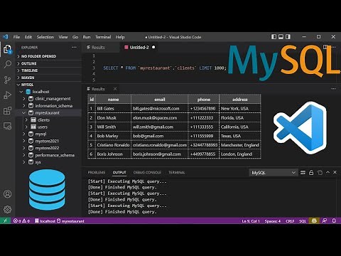
Task: Click the elon.musk@spacex.com email cell
Action: point(159,118)
